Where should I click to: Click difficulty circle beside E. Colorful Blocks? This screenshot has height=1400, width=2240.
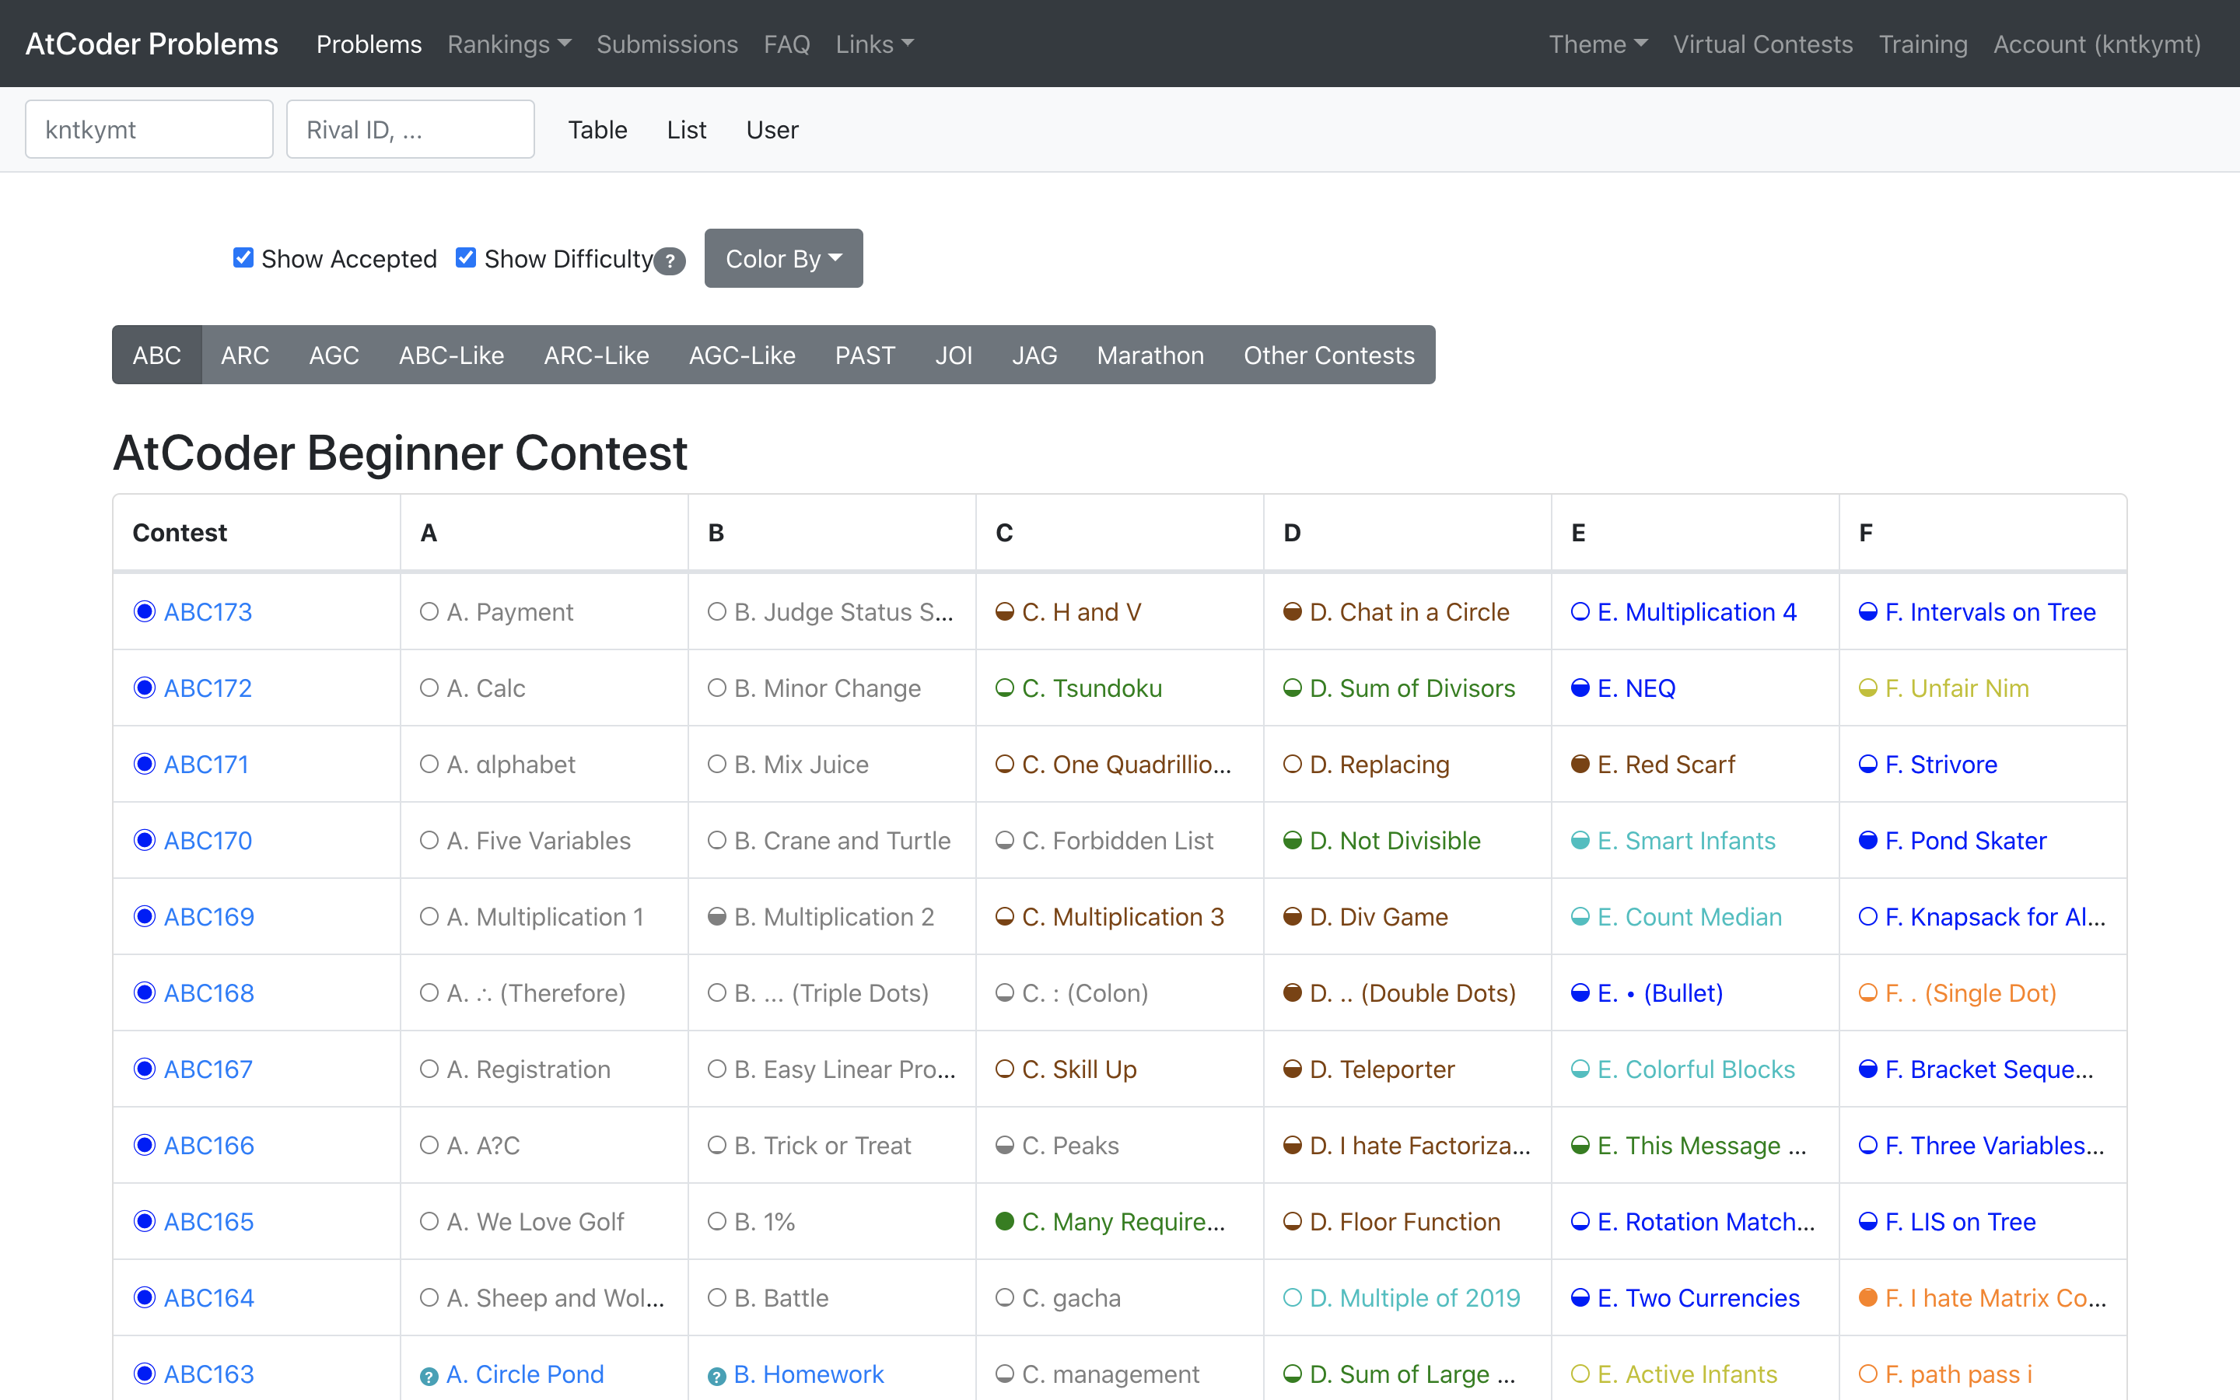1580,1069
